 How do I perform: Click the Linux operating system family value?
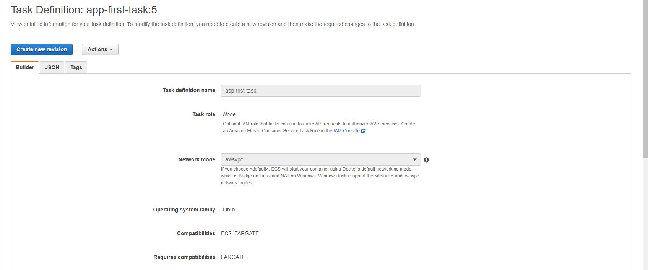(229, 210)
